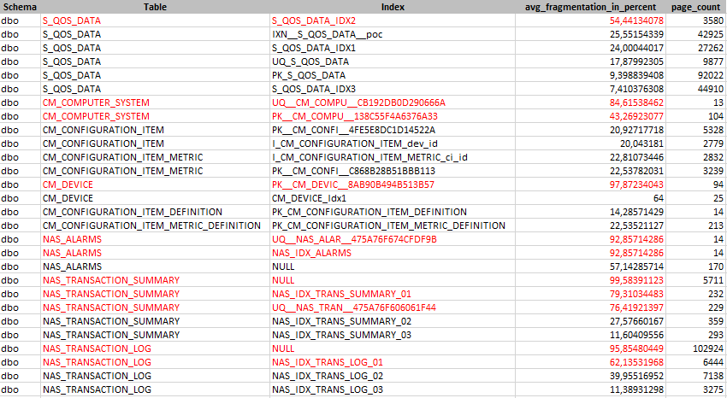Select index cell NAS_IDX_TRANS_LOG_01

393,362
